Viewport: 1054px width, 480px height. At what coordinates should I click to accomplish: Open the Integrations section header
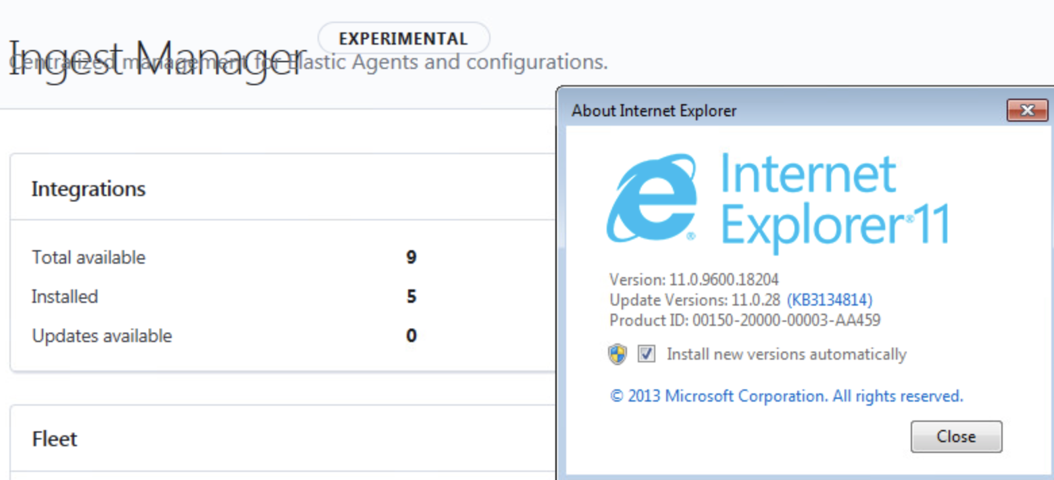88,189
